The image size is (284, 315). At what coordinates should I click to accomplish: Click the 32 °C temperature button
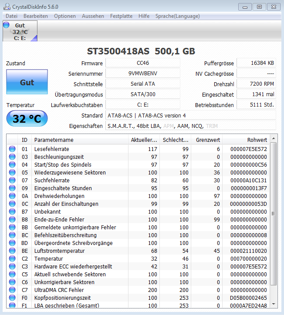point(27,118)
